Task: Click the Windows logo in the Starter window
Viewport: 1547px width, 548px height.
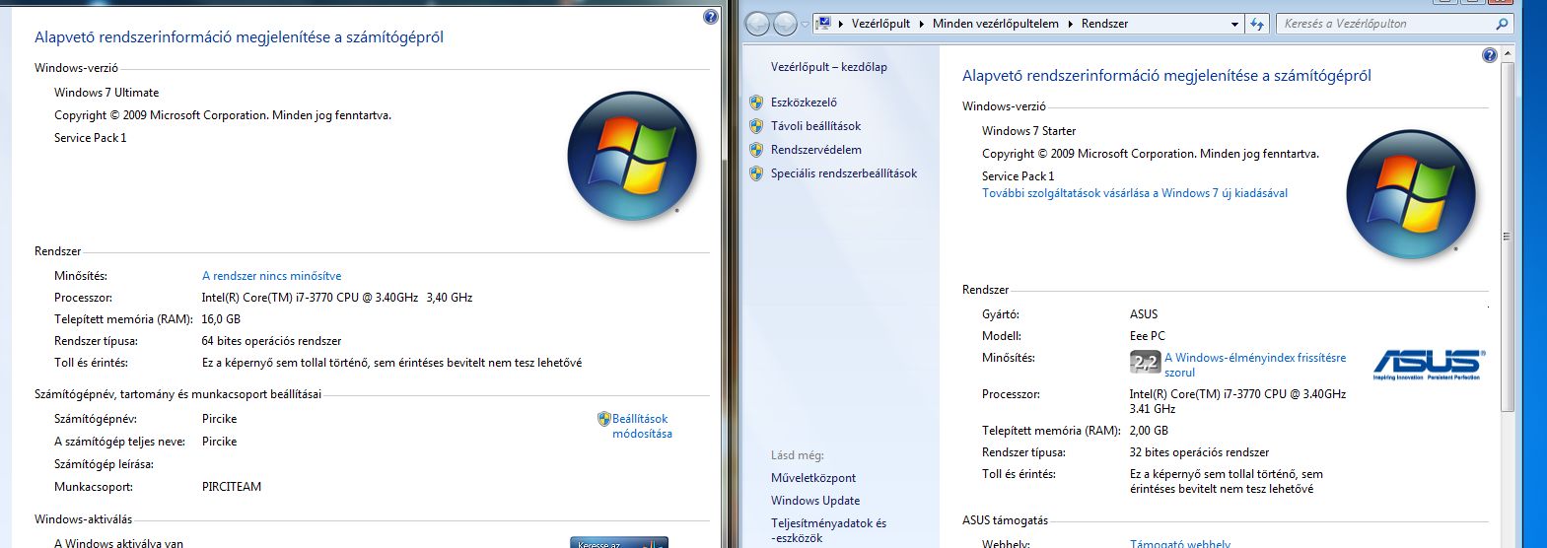Action: [x=1411, y=195]
